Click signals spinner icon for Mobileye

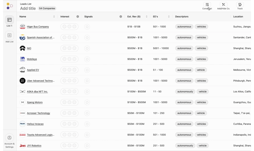click(87, 59)
